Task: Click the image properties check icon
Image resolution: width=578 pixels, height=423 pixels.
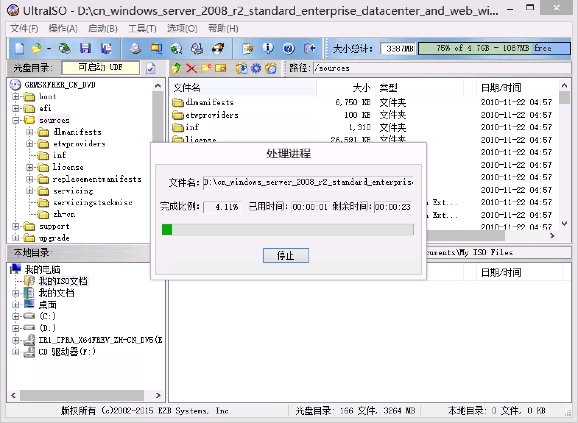Action: point(151,68)
